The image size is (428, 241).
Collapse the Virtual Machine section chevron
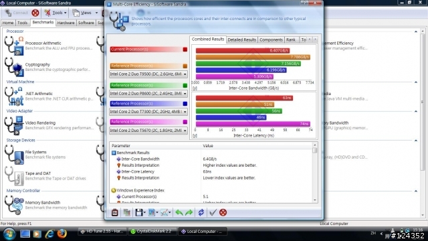point(416,82)
